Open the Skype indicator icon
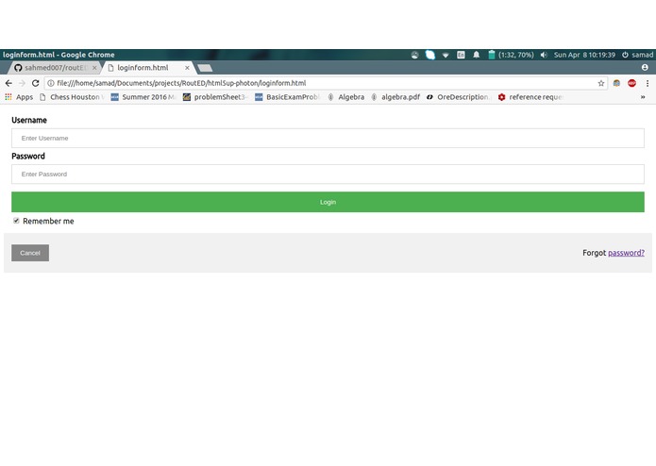Viewport: 656px width, 466px height. click(x=430, y=55)
